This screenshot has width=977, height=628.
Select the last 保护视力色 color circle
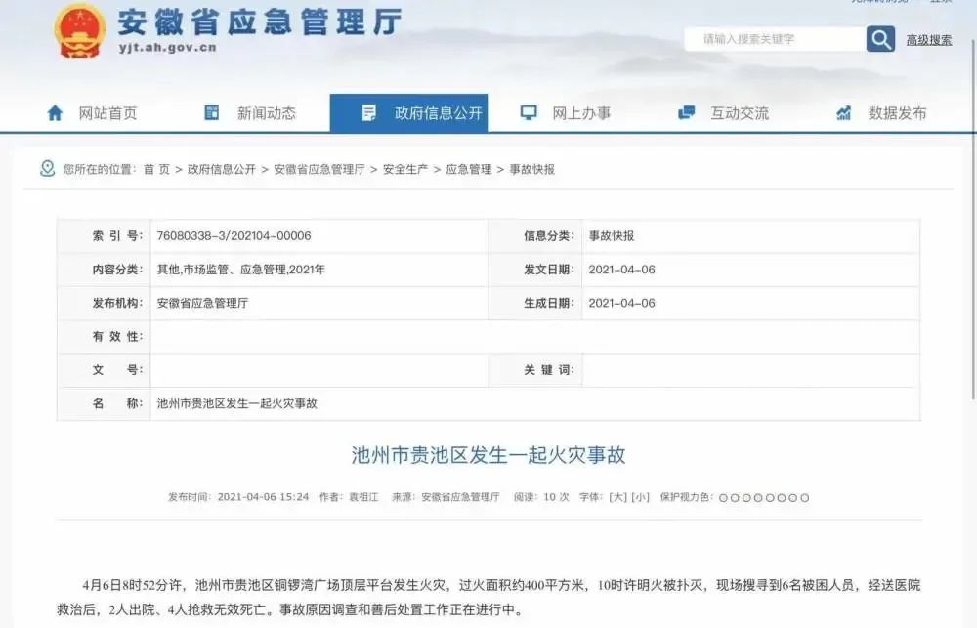coord(804,498)
